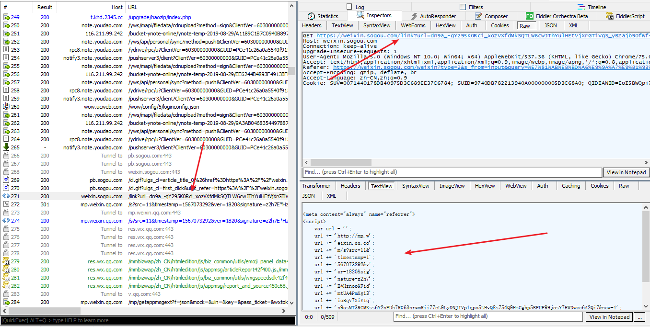Select request HexView tab
This screenshot has height=327, width=650.
point(445,25)
